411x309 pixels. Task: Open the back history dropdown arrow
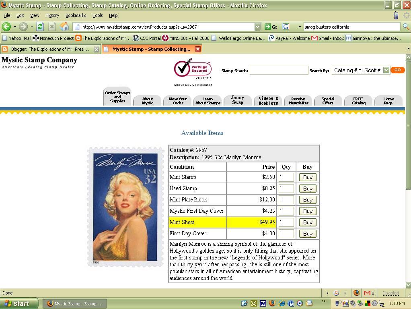pos(15,27)
